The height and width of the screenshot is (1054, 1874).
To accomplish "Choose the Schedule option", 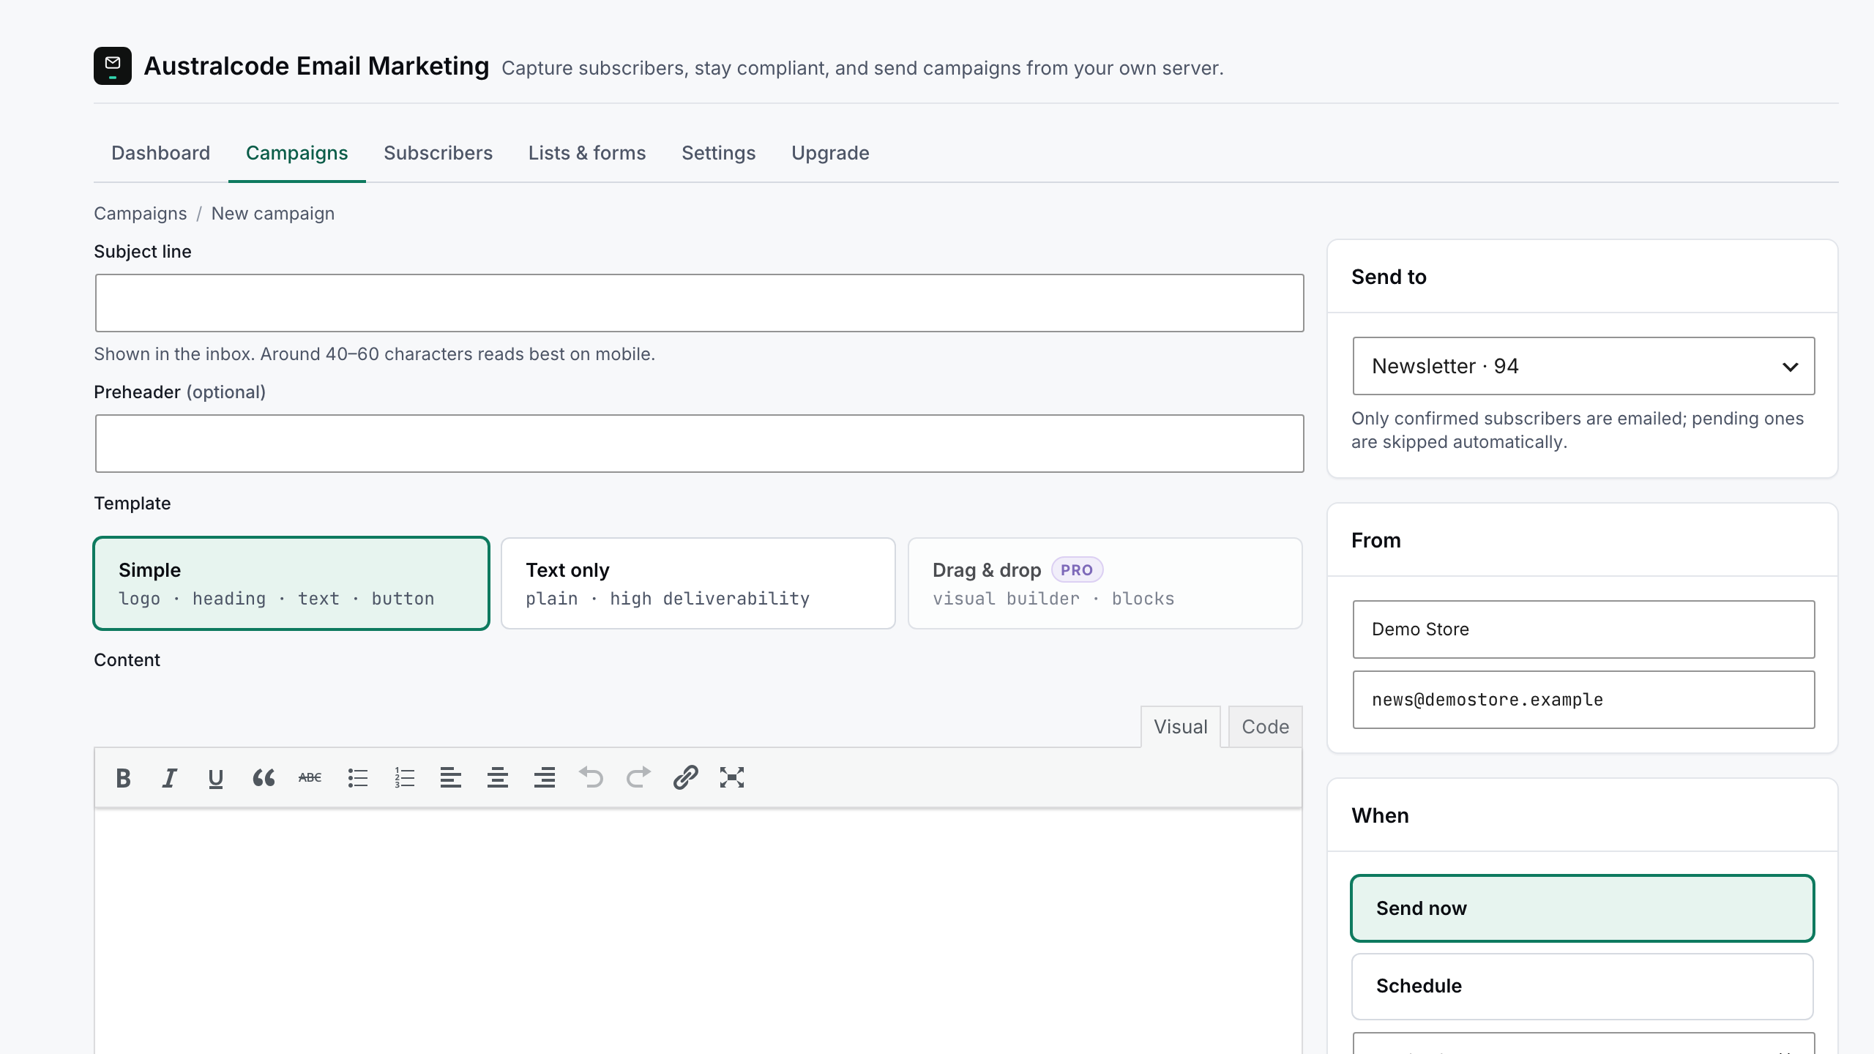I will (1583, 986).
